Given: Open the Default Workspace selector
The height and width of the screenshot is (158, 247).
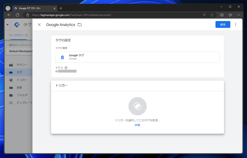Looking at the screenshot, I should point(19,51).
